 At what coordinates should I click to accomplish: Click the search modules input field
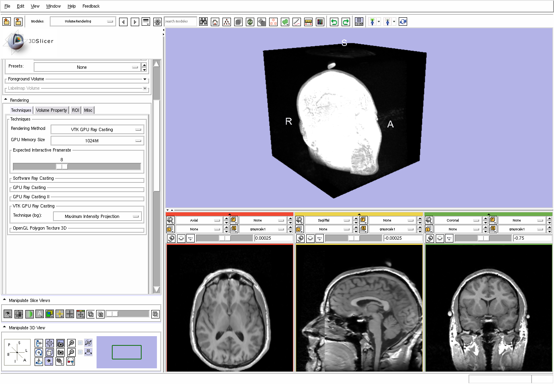(x=180, y=21)
